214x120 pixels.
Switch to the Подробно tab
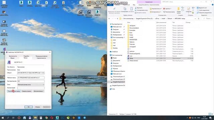[26, 56]
